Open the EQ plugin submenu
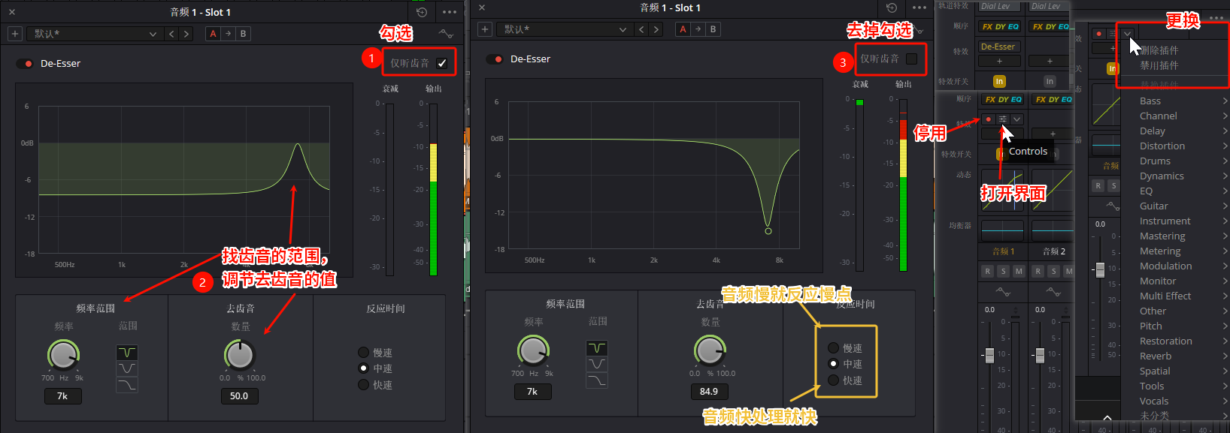The image size is (1230, 433). tap(1183, 191)
